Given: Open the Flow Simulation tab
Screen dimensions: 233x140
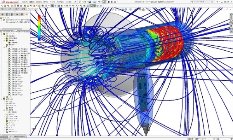Looking at the screenshot, I should (33, 9).
